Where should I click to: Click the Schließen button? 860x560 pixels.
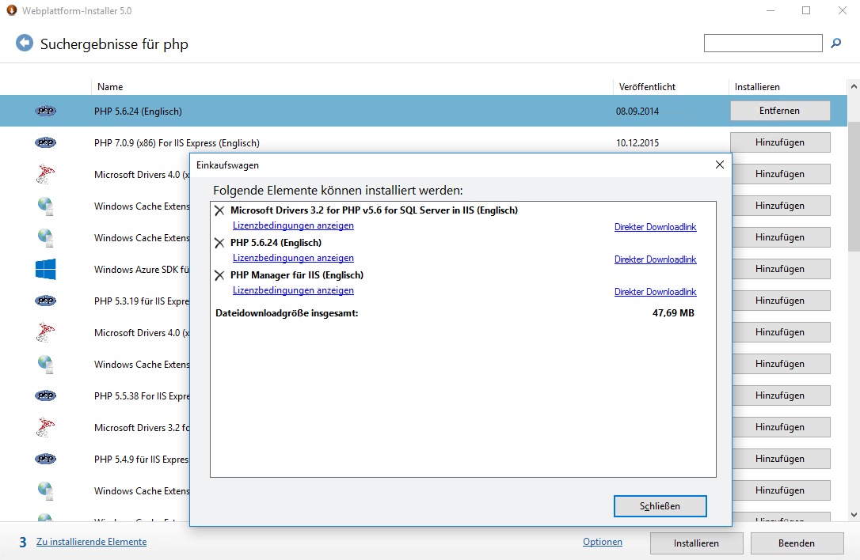[660, 505]
